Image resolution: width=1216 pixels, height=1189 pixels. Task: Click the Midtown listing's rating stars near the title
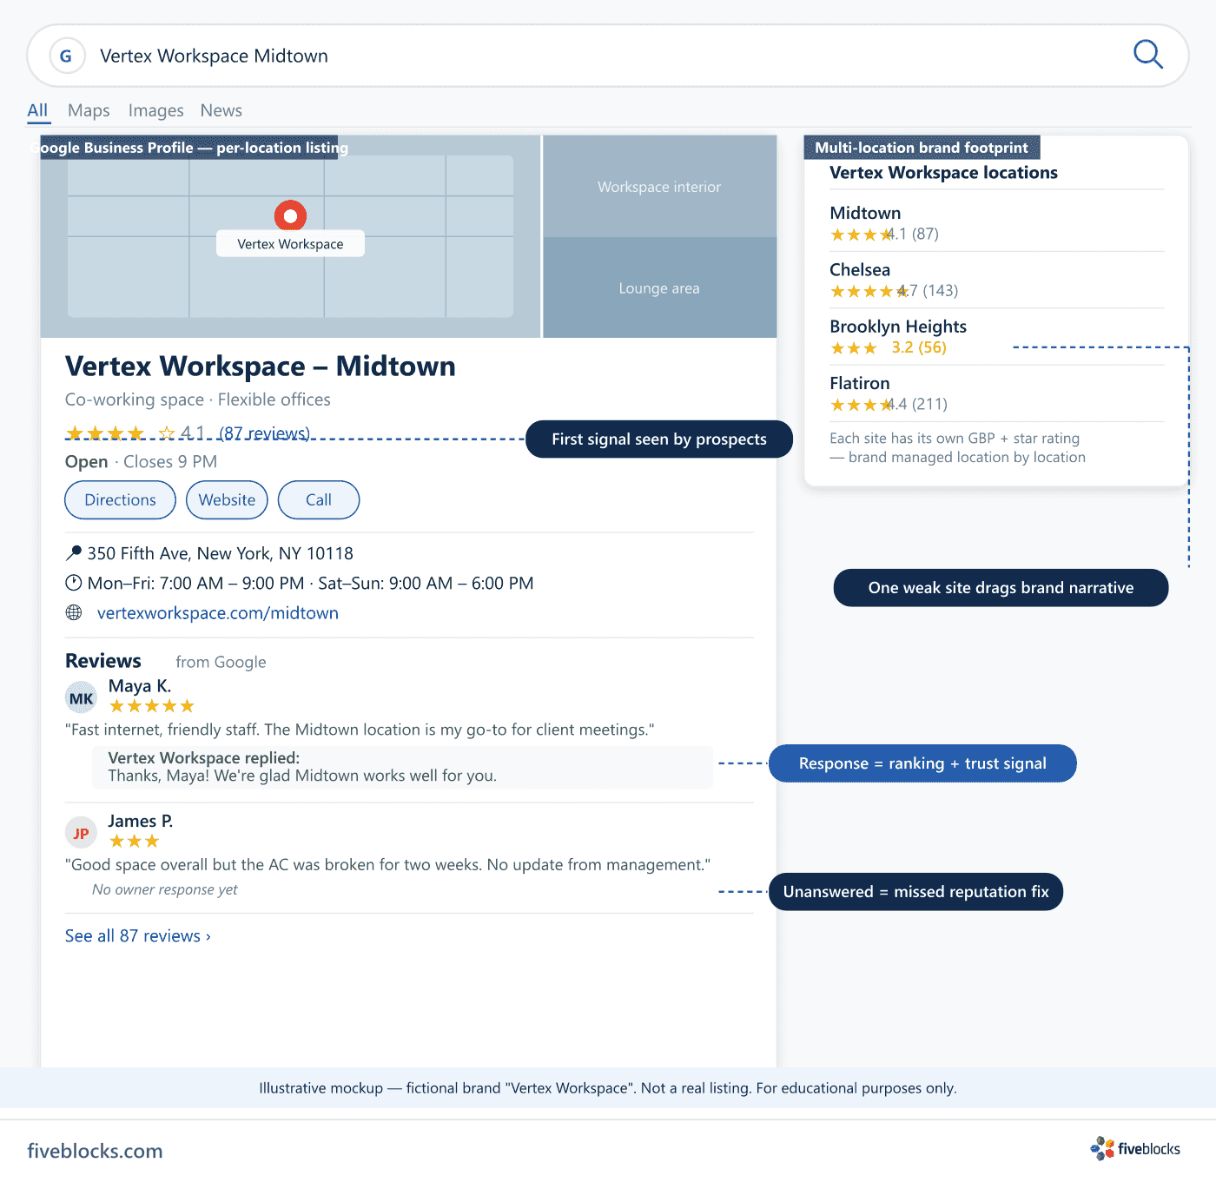120,433
